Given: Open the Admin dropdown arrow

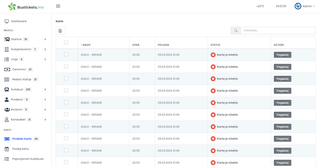Looking at the screenshot, I should pos(314,6).
